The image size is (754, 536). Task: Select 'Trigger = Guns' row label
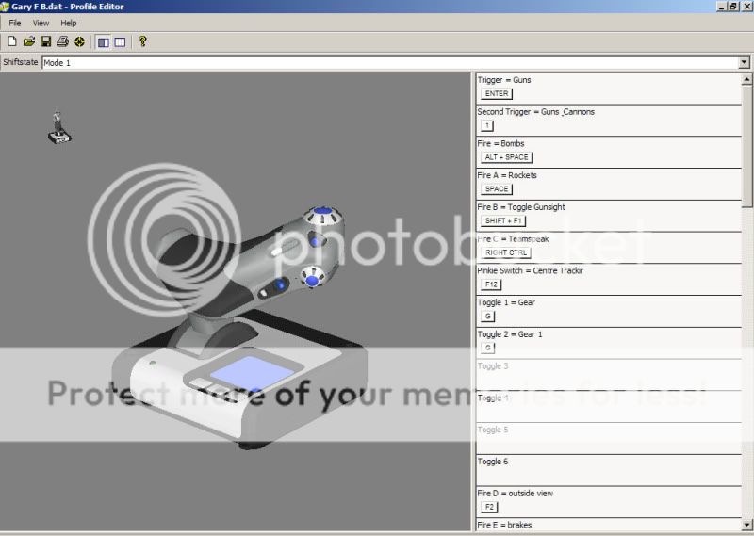coord(504,80)
